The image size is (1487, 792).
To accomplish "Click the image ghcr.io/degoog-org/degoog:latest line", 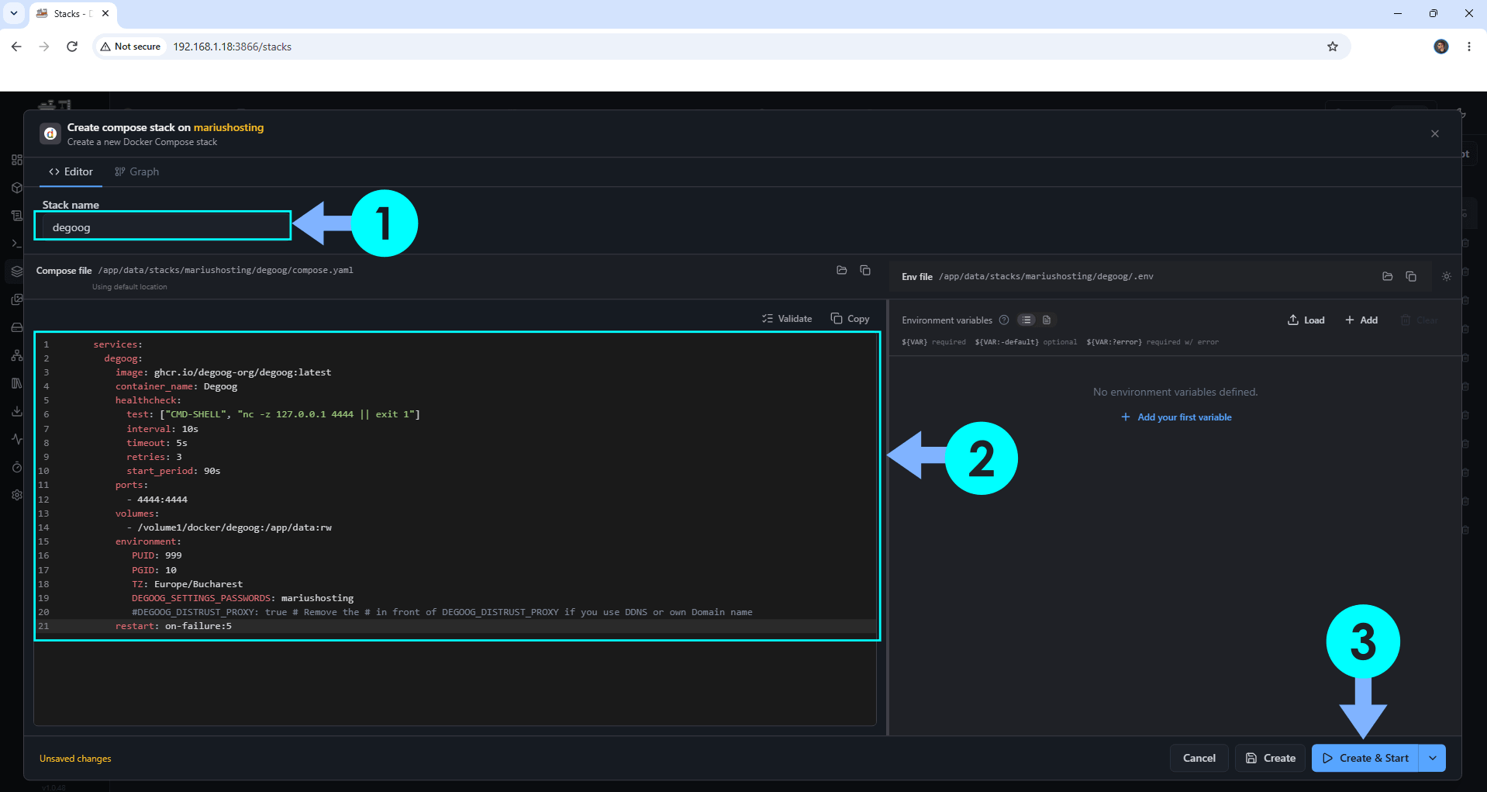I will point(223,372).
